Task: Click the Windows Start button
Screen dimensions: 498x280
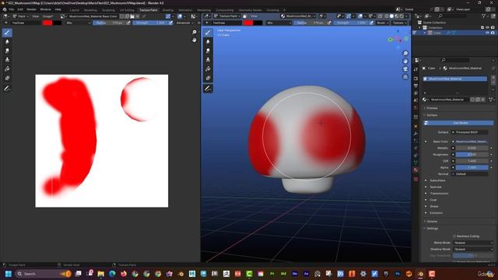Action: pyautogui.click(x=9, y=274)
